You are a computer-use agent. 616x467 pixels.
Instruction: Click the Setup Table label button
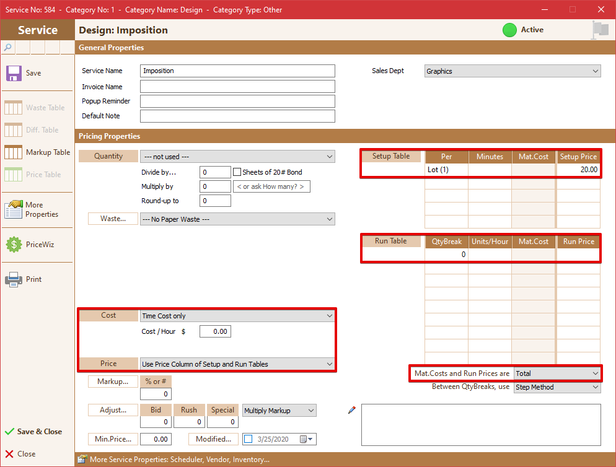[391, 156]
